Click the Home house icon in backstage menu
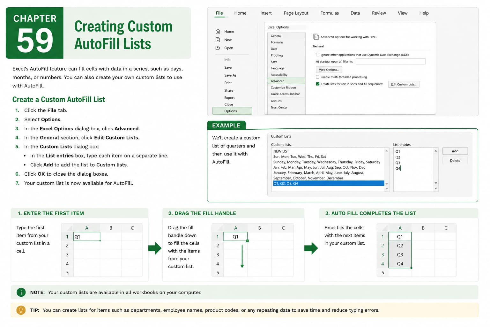This screenshot has height=327, width=490. coord(218,31)
